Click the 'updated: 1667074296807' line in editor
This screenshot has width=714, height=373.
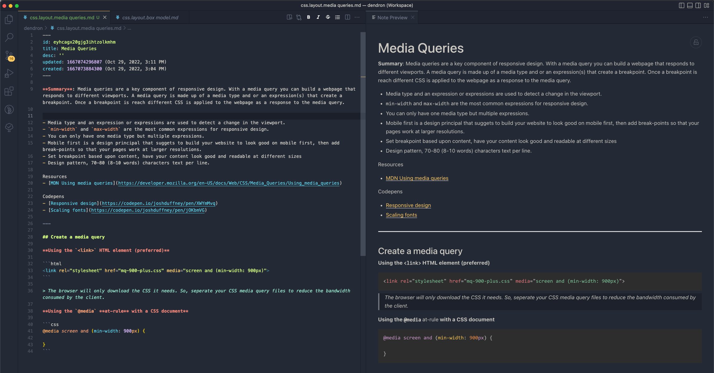click(104, 62)
